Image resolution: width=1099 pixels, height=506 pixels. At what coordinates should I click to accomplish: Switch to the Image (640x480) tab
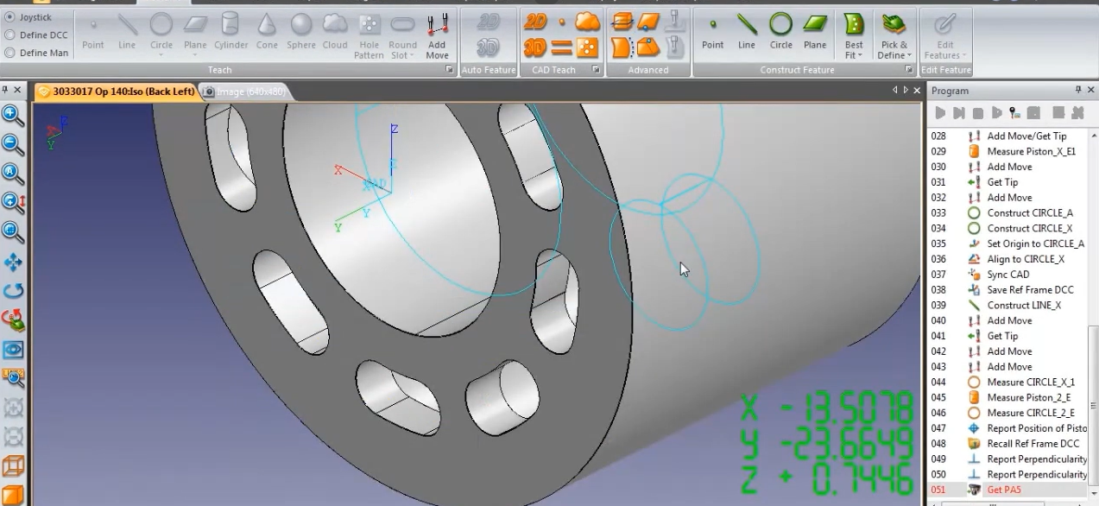pos(245,92)
